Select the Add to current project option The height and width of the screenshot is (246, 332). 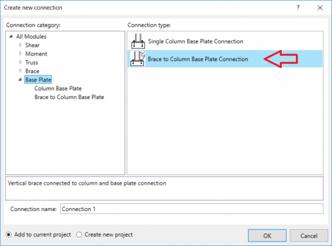tap(9, 234)
